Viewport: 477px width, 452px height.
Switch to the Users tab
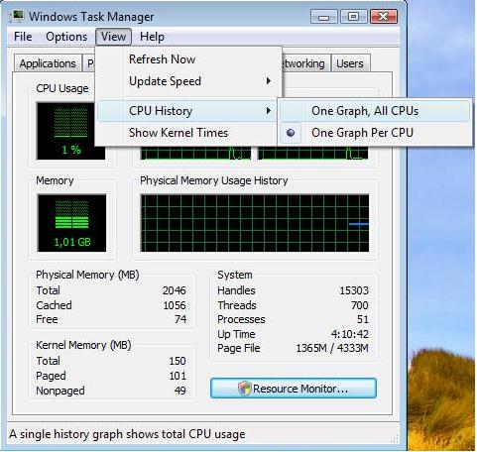click(350, 63)
